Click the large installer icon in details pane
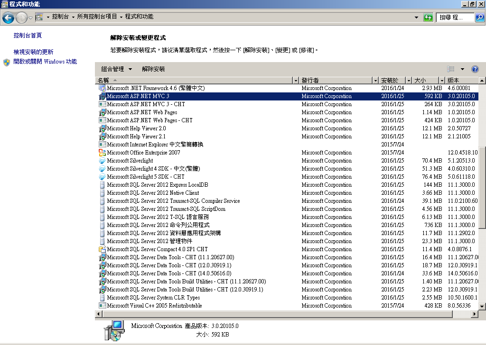Image resolution: width=486 pixels, height=345 pixels. pyautogui.click(x=114, y=330)
